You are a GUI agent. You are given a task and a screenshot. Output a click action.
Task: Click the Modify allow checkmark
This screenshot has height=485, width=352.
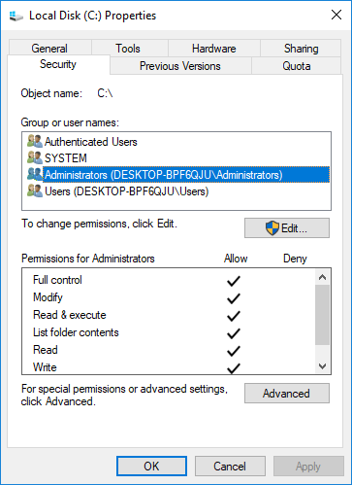pyautogui.click(x=234, y=298)
